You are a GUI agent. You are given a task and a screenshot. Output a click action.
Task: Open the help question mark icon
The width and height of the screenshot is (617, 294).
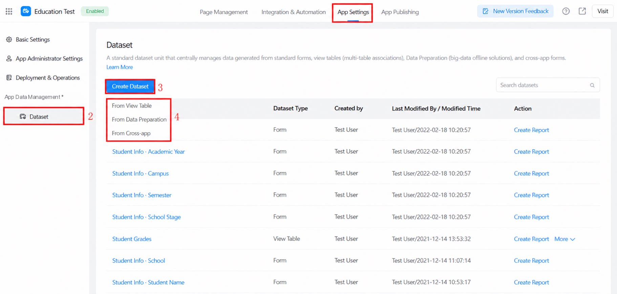(x=566, y=11)
